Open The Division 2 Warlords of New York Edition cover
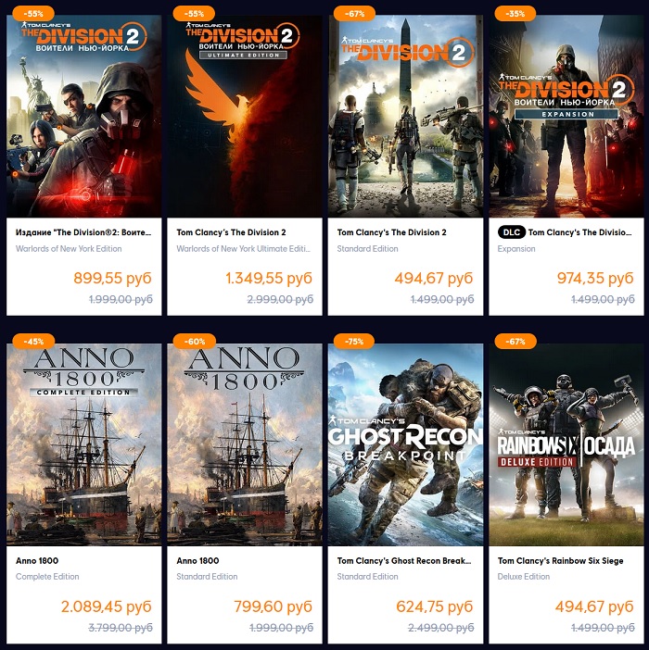The width and height of the screenshot is (649, 650). (x=83, y=116)
